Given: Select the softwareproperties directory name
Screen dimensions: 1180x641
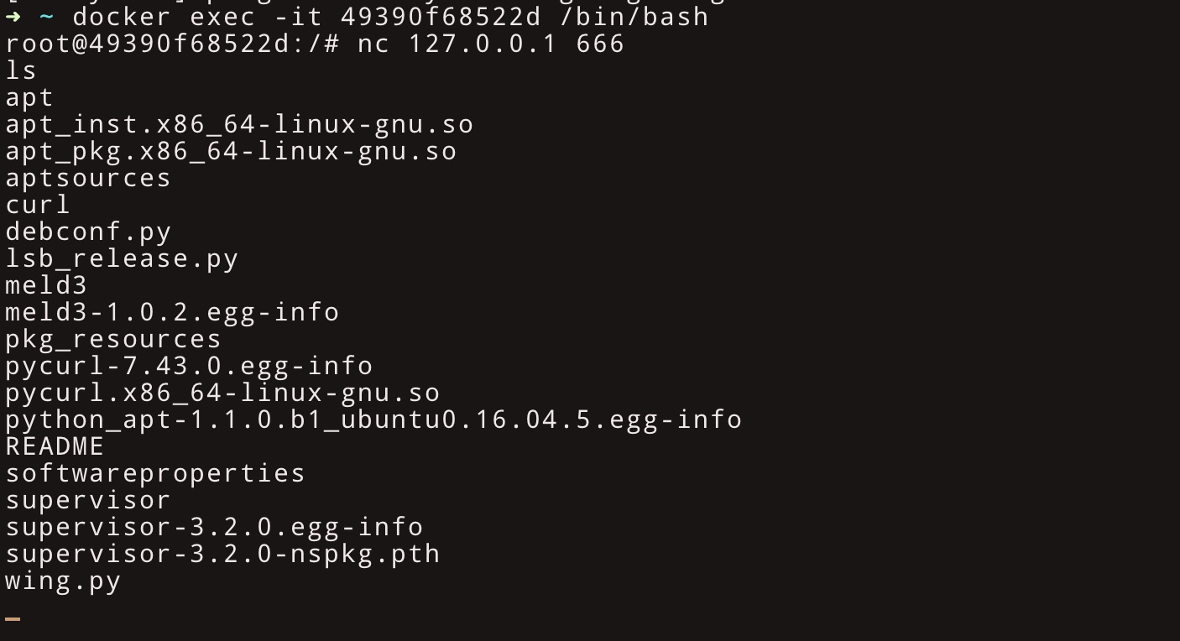Looking at the screenshot, I should point(155,473).
